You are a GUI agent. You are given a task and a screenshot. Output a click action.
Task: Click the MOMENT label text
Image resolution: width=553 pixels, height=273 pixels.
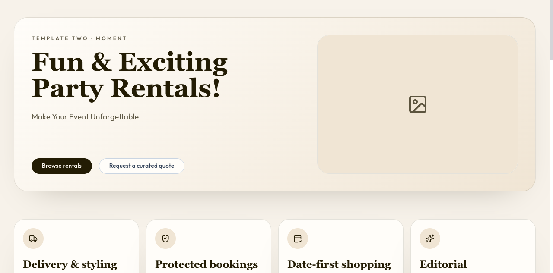(111, 38)
